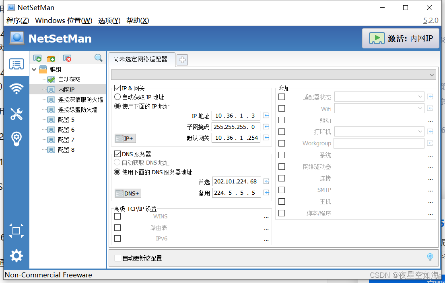Click IP 地址 input field
Viewport: 445px width, 283px height.
[236, 116]
